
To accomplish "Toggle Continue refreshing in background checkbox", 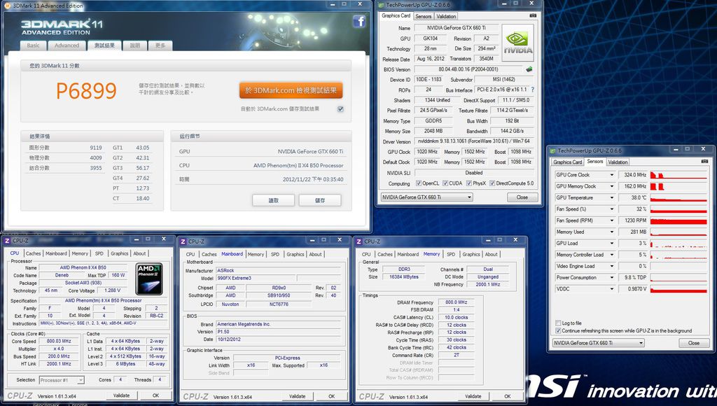I will [x=558, y=330].
